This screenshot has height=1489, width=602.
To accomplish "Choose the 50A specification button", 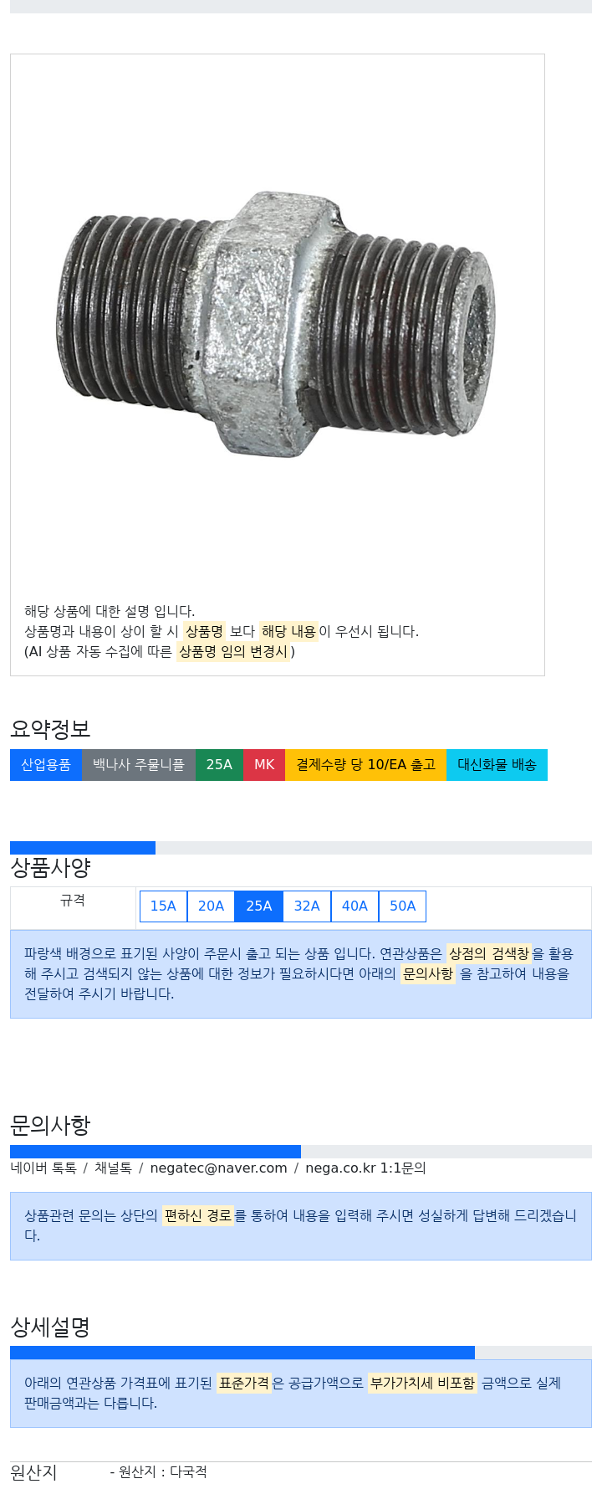I will point(402,906).
